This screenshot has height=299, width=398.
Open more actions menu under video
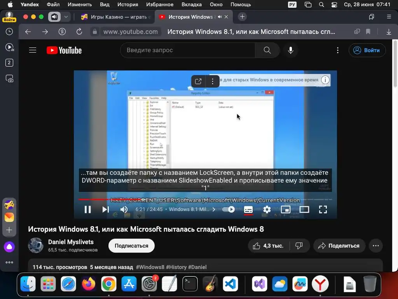(x=376, y=246)
